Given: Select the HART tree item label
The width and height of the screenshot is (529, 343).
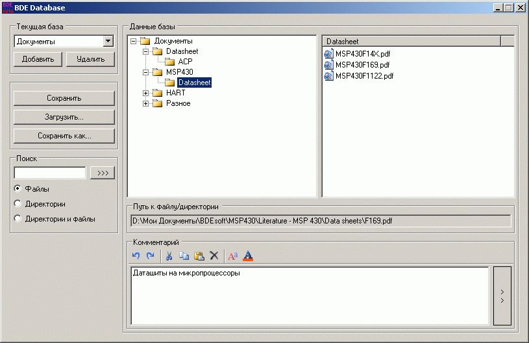Looking at the screenshot, I should 175,93.
